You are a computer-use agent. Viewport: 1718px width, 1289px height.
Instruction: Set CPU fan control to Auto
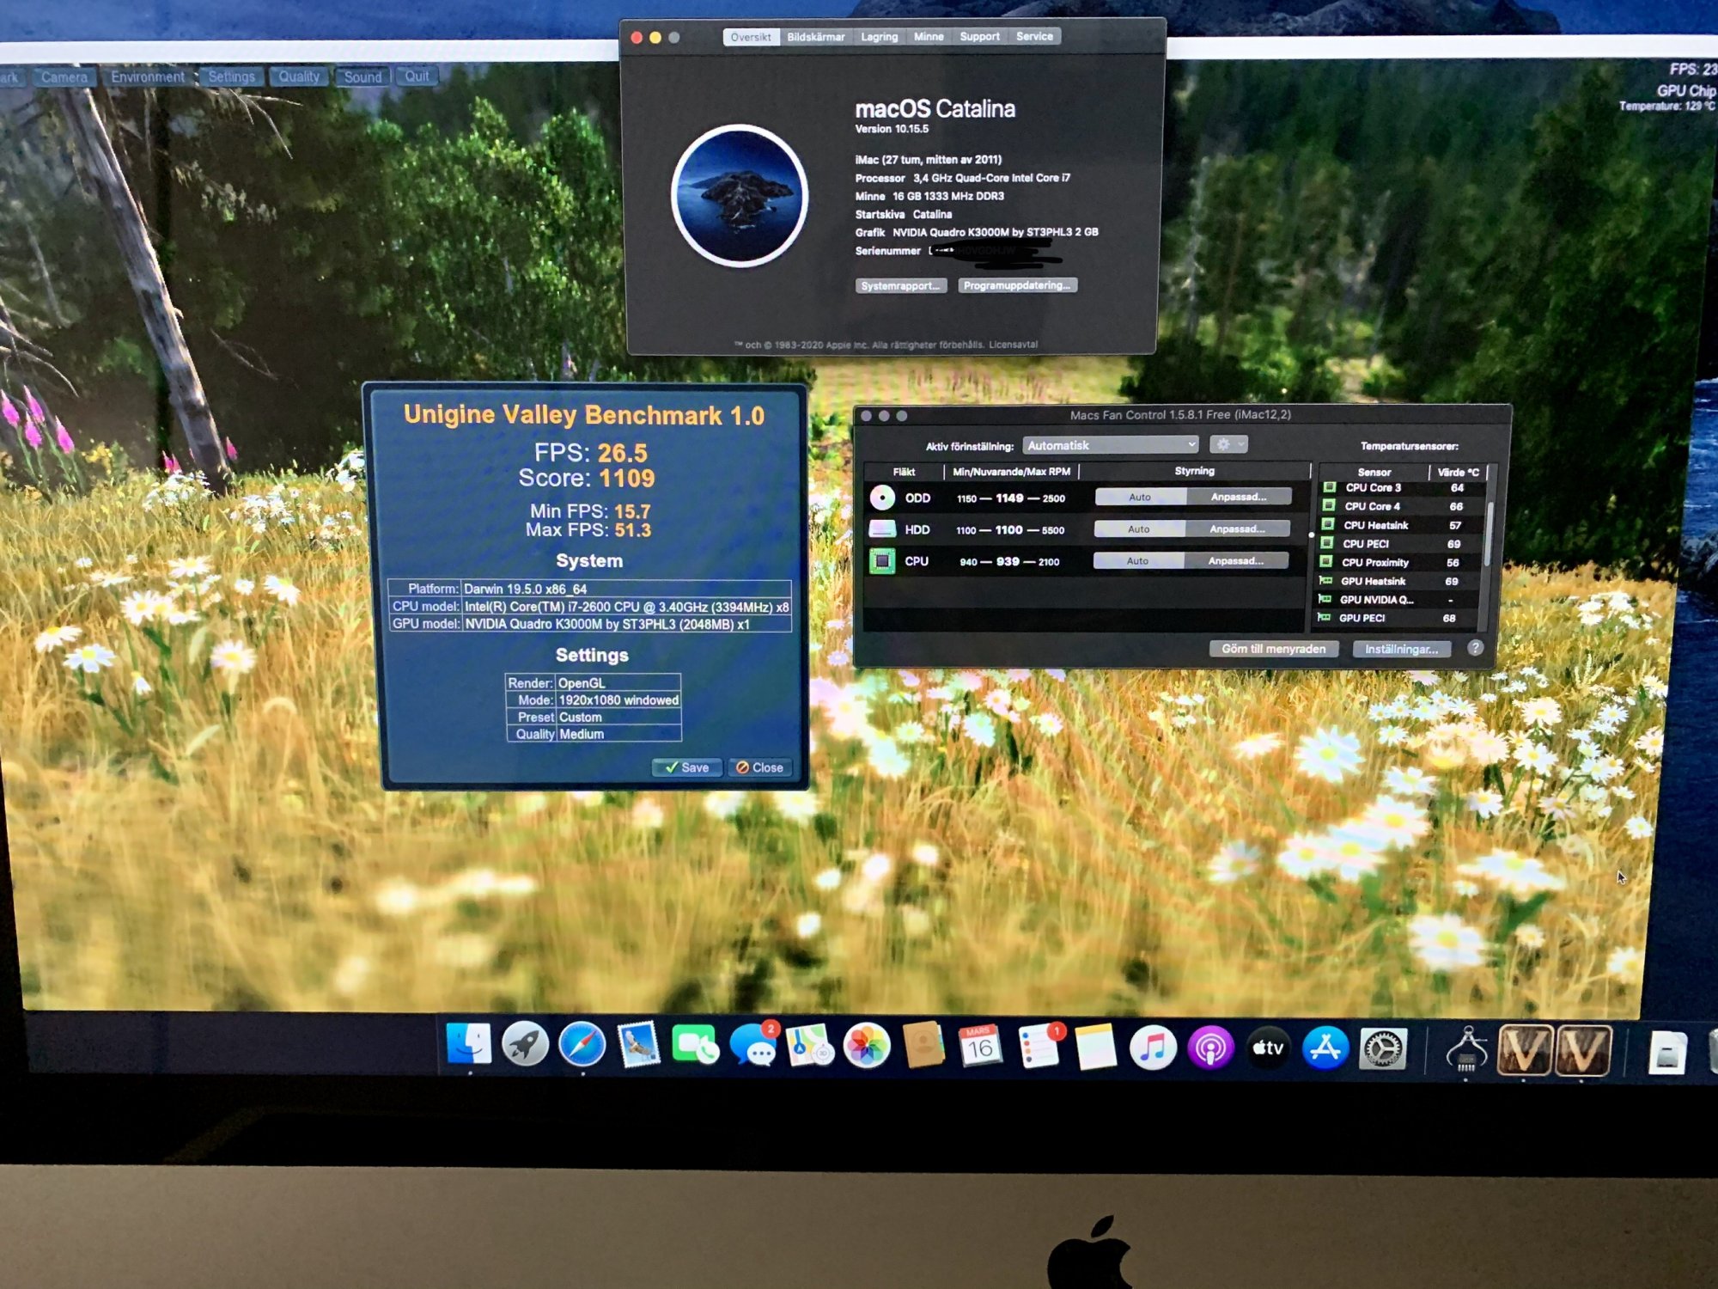[1137, 560]
